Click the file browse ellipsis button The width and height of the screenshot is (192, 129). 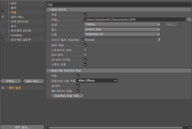[189, 19]
